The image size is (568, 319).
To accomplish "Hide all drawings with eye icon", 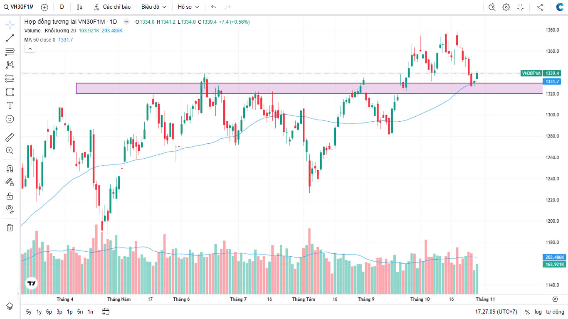I will [x=10, y=209].
